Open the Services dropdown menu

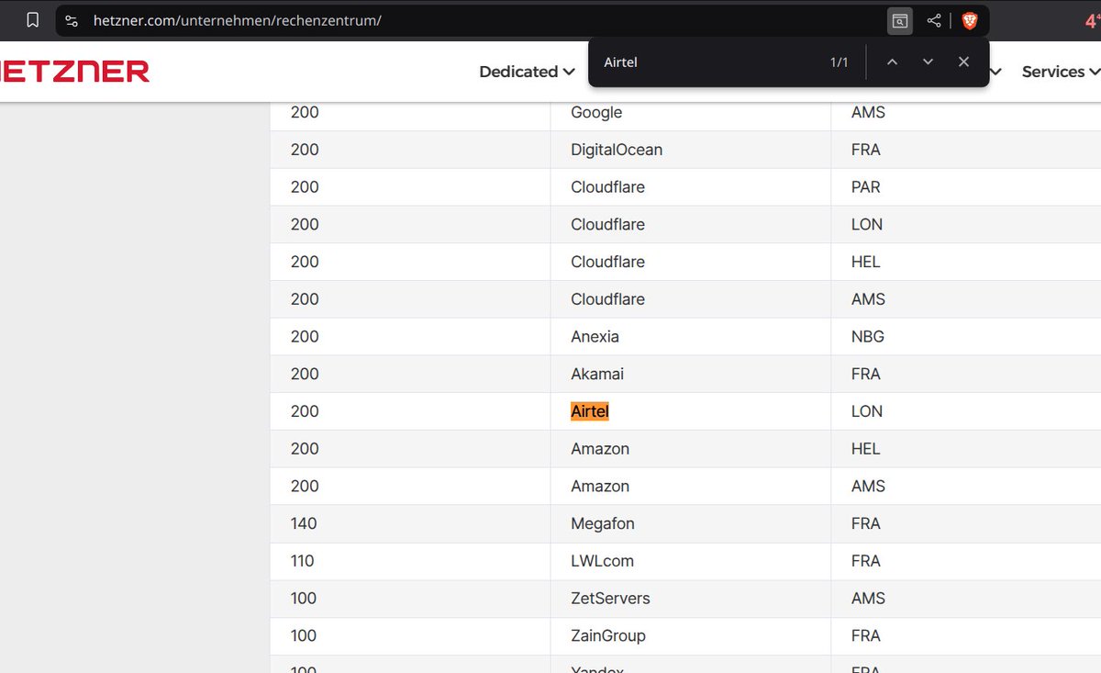1061,72
